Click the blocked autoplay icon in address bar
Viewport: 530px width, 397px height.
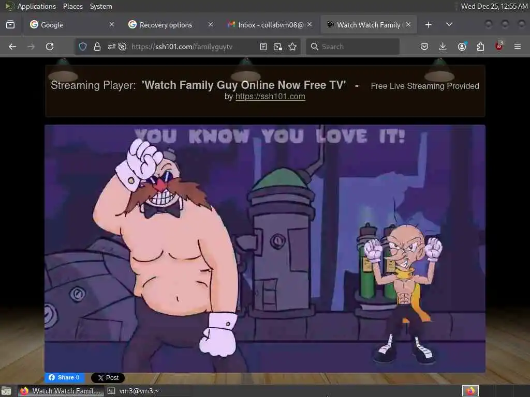click(122, 47)
